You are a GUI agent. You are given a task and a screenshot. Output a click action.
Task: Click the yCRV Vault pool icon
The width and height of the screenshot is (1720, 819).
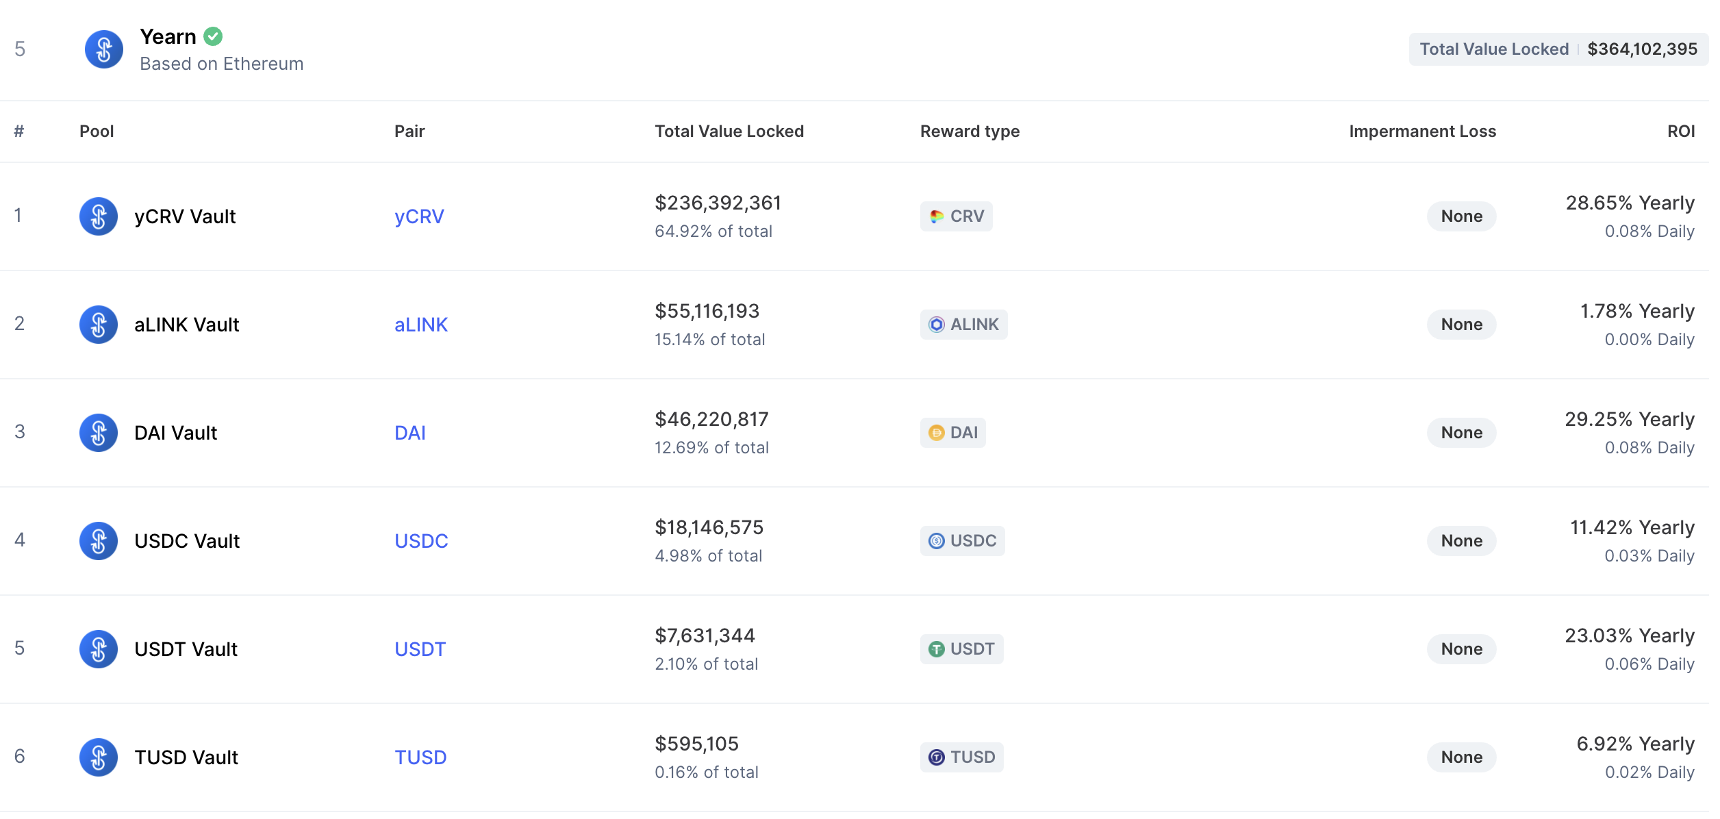click(99, 216)
